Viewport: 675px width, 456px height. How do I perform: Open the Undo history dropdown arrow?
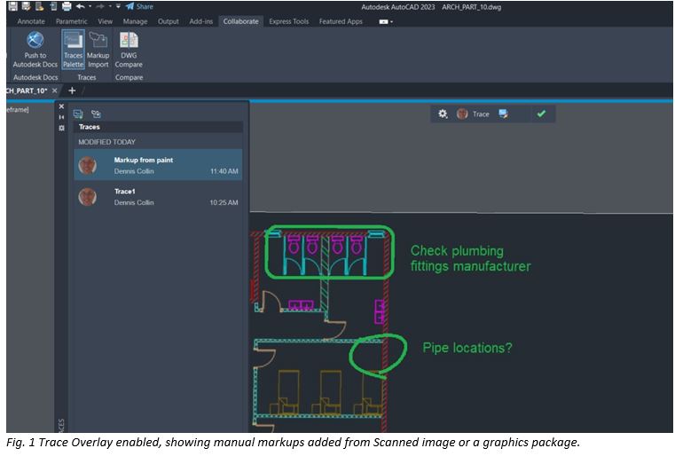coord(90,6)
